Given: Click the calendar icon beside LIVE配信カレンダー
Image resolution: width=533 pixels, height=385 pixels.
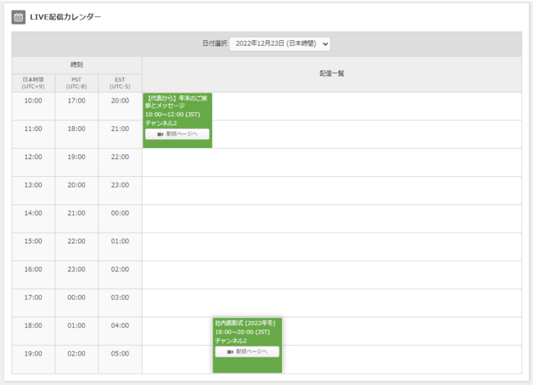Looking at the screenshot, I should pos(18,17).
